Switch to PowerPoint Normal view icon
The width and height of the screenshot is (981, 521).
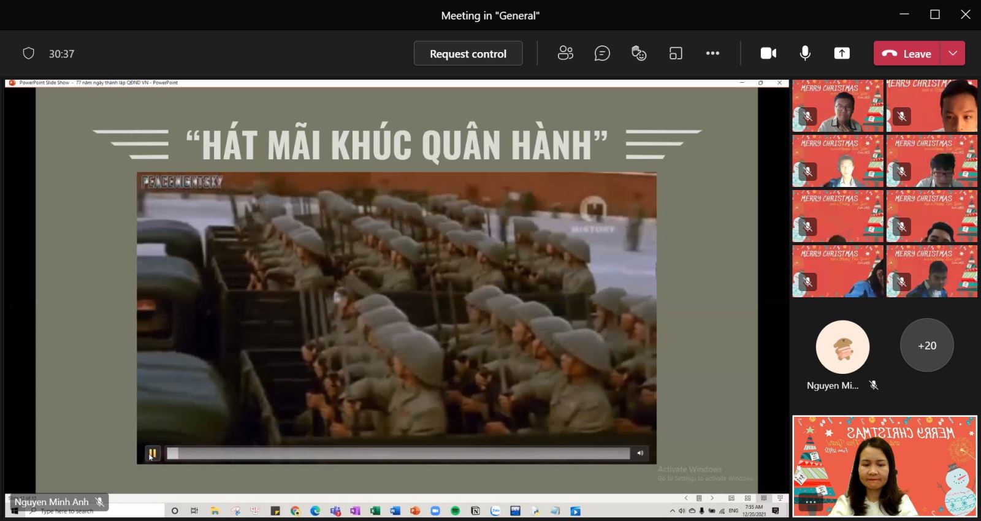731,498
